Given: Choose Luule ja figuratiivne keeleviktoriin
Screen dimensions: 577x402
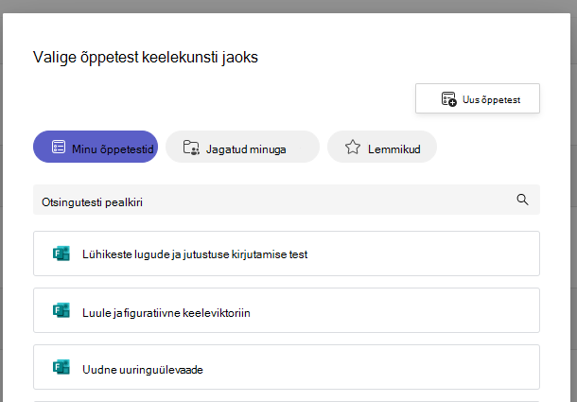Looking at the screenshot, I should 287,310.
